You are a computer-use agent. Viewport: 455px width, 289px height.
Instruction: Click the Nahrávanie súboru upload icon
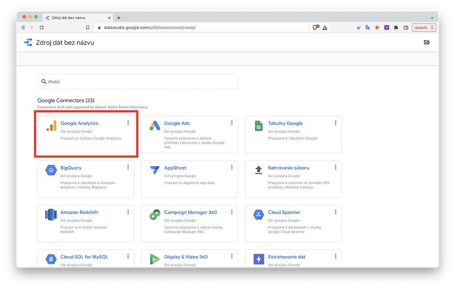pyautogui.click(x=259, y=170)
